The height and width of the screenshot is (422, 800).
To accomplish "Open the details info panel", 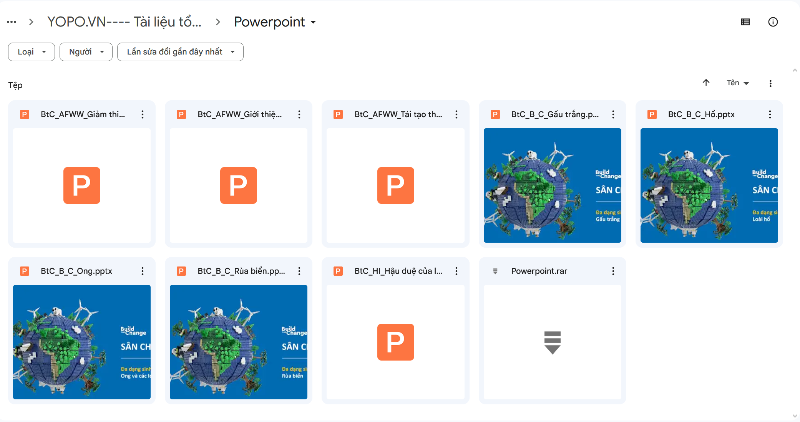I will 773,22.
